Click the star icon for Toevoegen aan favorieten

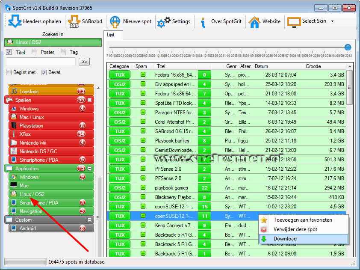264,220
